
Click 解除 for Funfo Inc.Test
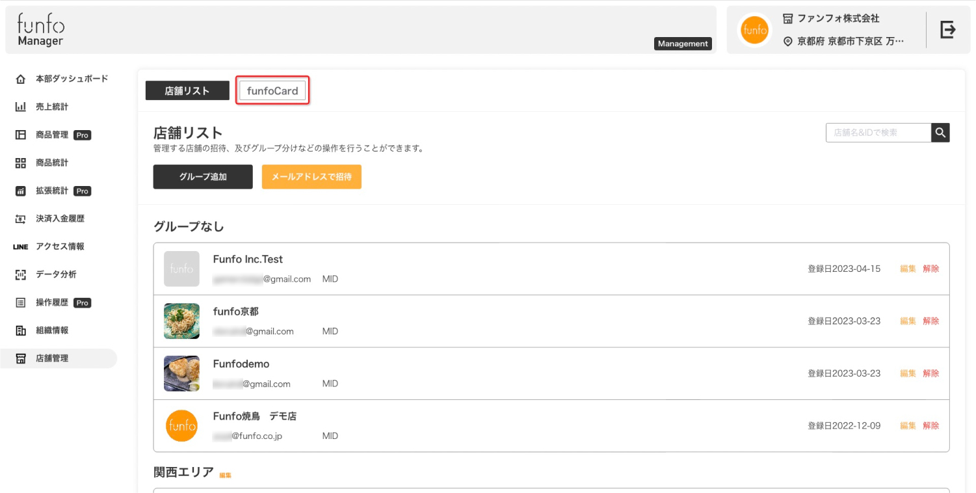[x=931, y=269]
